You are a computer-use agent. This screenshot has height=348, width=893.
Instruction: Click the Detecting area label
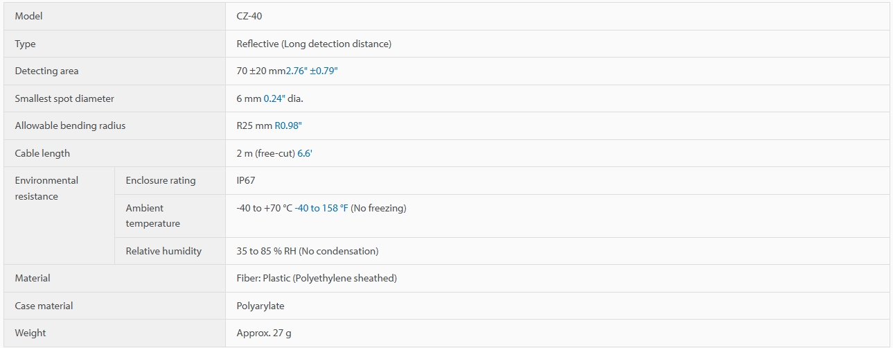pos(46,71)
